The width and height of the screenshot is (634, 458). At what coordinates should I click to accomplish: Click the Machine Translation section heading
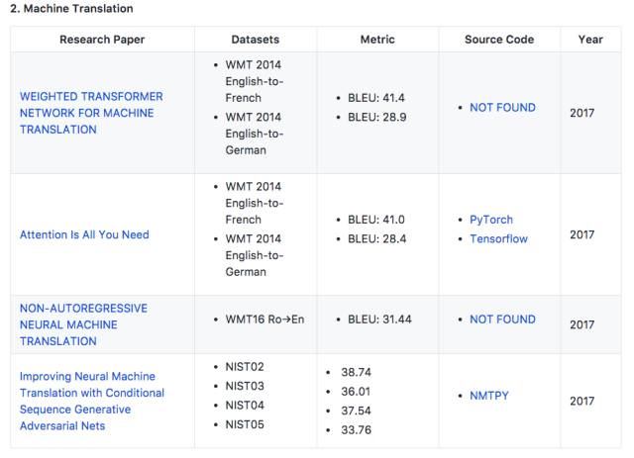click(x=71, y=9)
